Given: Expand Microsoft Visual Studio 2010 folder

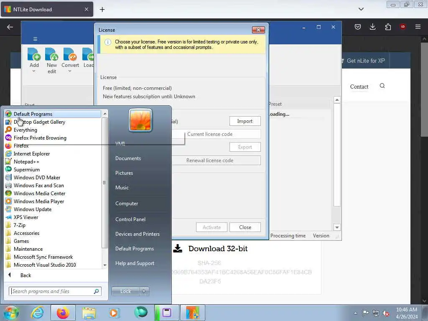Looking at the screenshot, I should (52, 265).
